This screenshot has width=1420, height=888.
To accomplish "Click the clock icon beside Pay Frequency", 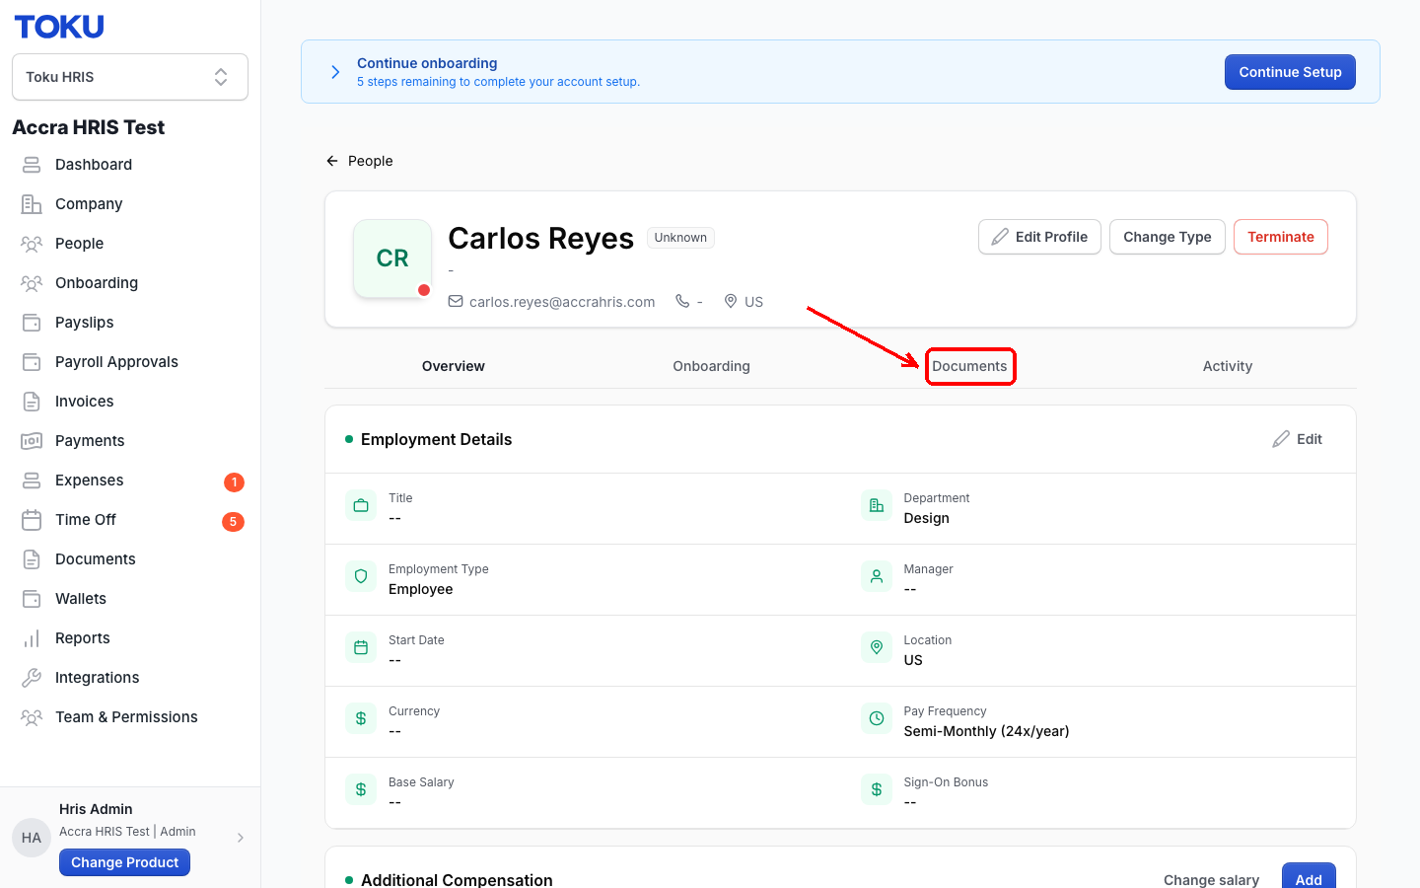I will coord(877,719).
